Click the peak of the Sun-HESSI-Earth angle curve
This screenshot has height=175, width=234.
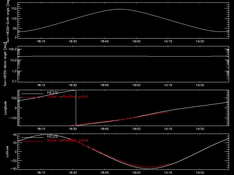point(119,9)
